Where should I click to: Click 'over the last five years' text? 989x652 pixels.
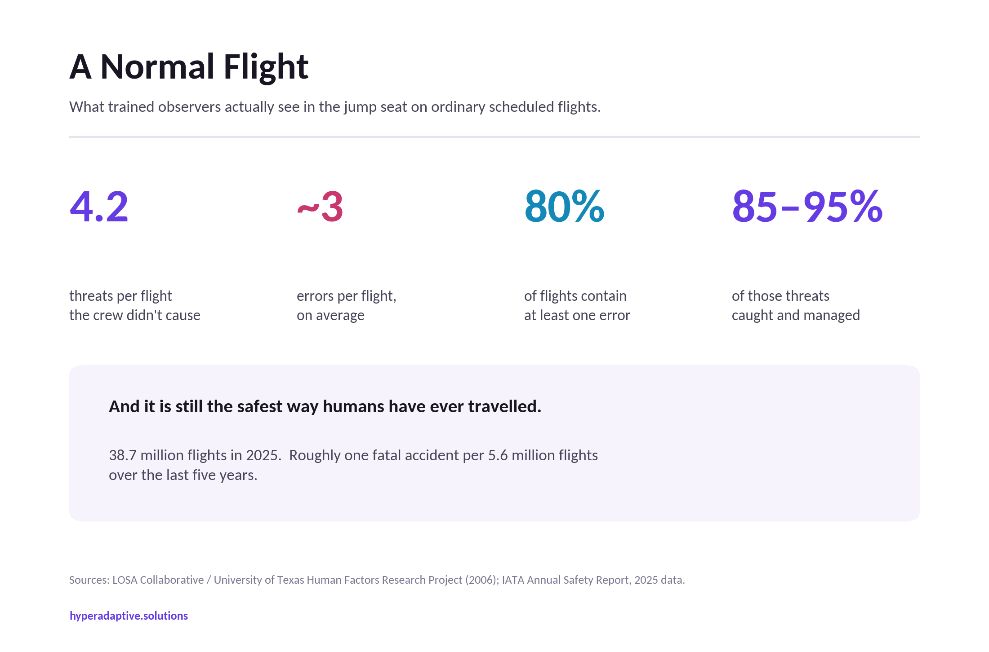[x=183, y=475]
